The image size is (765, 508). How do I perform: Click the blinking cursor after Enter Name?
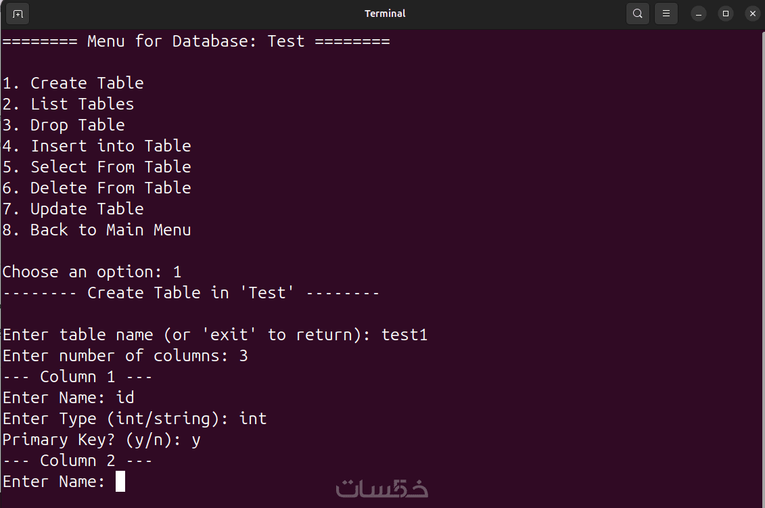point(120,482)
